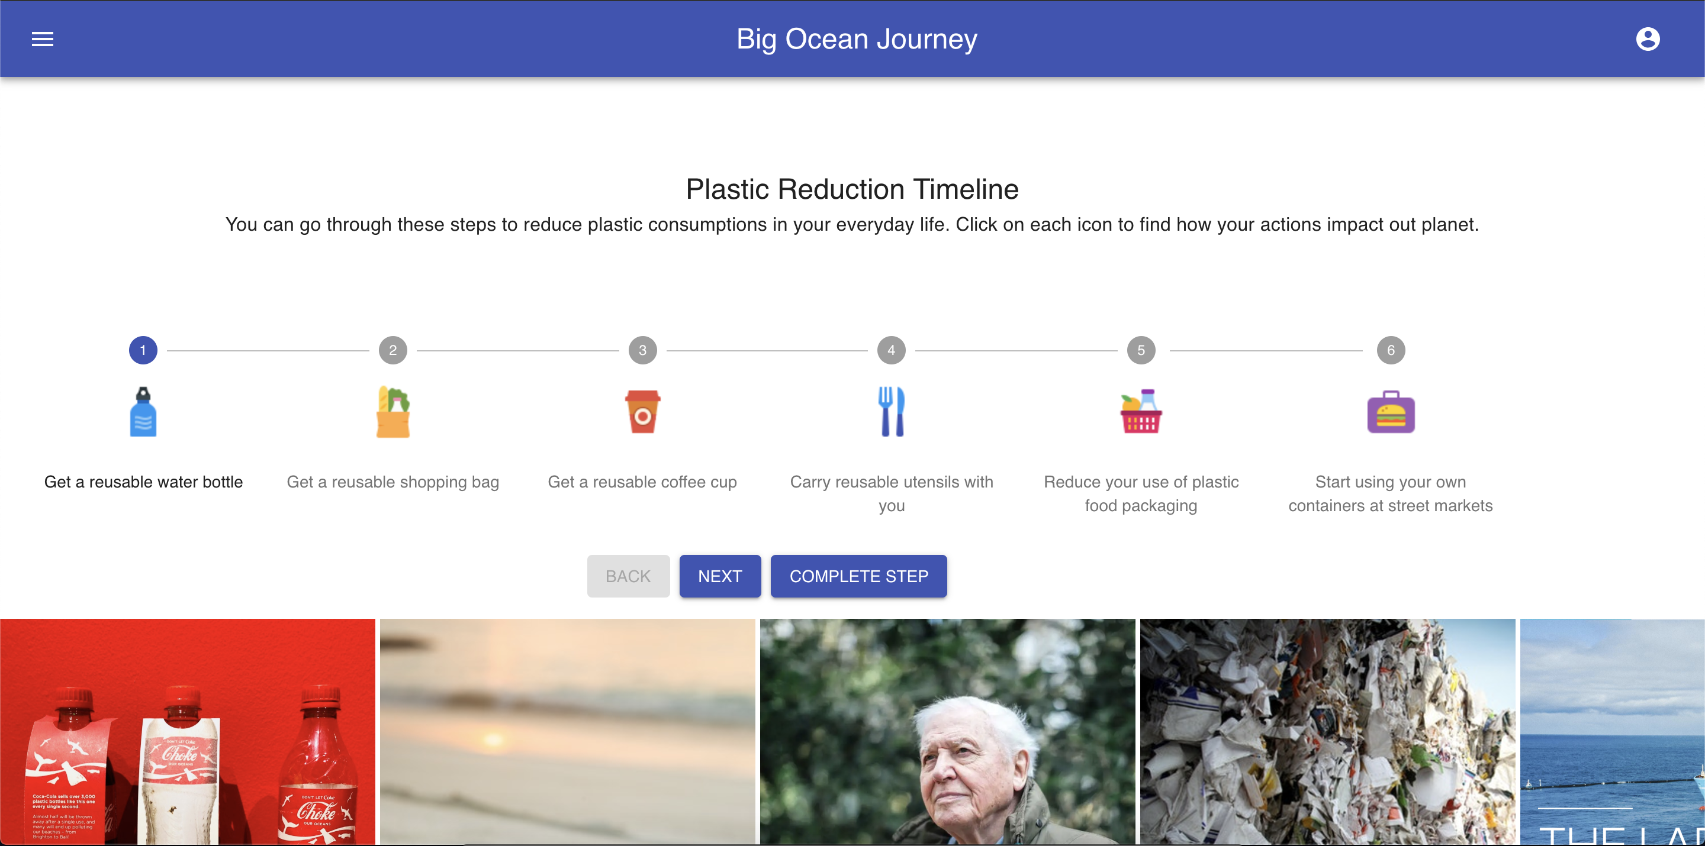Click the shopping bag grocery icon
The height and width of the screenshot is (846, 1705).
click(x=393, y=411)
